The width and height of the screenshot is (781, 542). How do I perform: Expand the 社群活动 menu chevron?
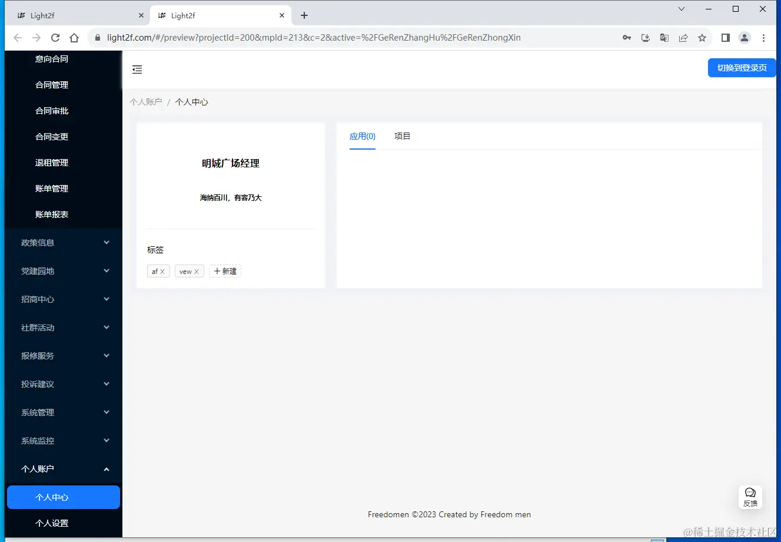(107, 327)
